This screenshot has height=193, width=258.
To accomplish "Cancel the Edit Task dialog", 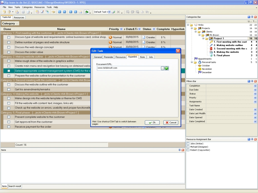I will point(171,123).
